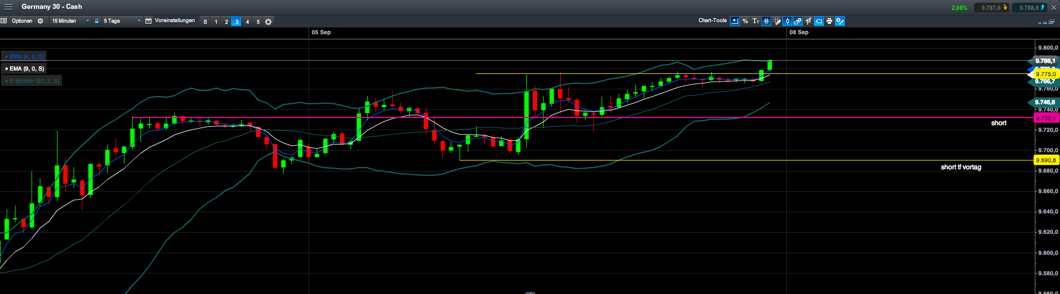Toggle the price label tag tool
The image size is (1060, 294).
tap(819, 21)
